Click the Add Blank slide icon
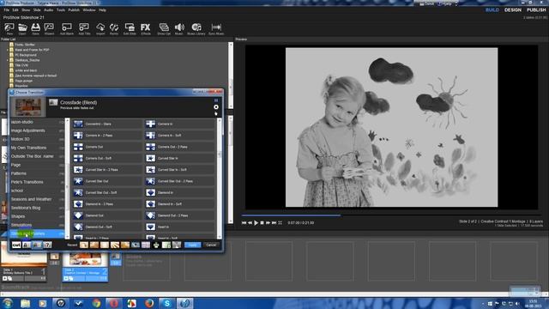The width and height of the screenshot is (549, 309). (x=67, y=28)
